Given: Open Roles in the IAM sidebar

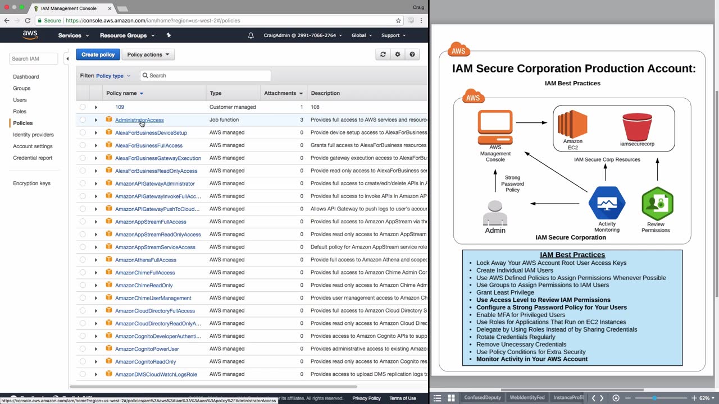Looking at the screenshot, I should [20, 112].
